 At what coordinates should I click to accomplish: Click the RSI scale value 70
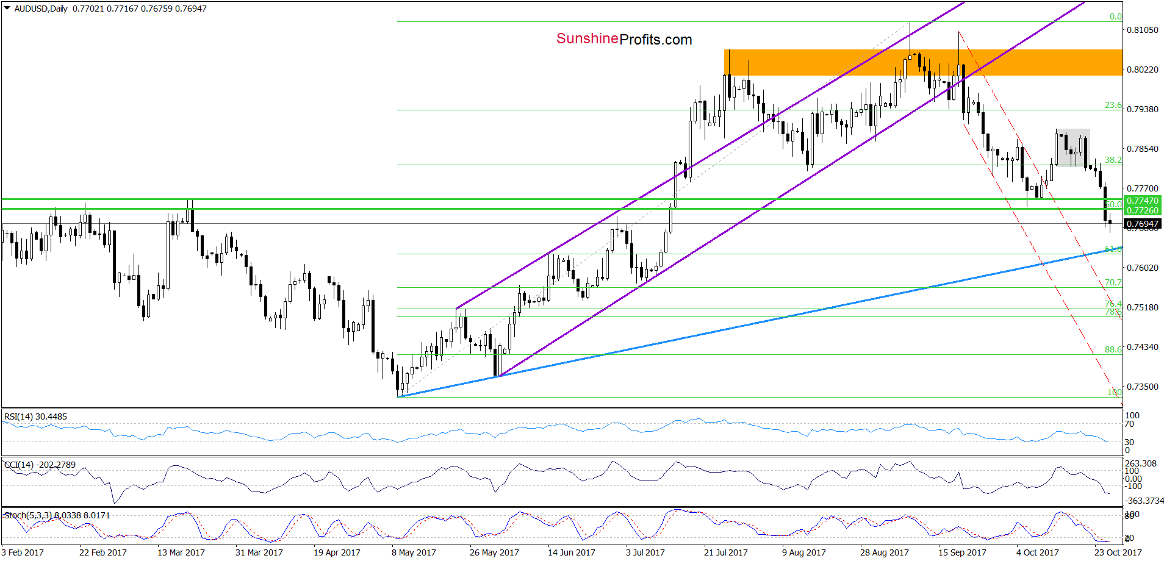1129,424
